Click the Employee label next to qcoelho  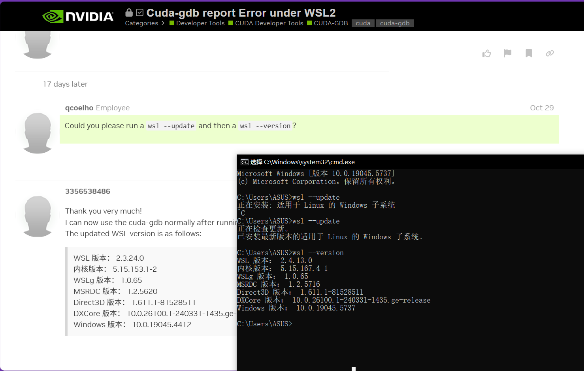tap(113, 108)
